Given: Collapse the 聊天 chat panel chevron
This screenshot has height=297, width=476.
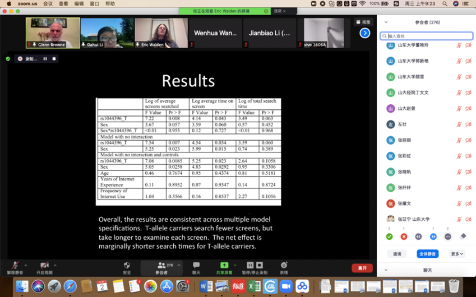Looking at the screenshot, I should pos(386,270).
